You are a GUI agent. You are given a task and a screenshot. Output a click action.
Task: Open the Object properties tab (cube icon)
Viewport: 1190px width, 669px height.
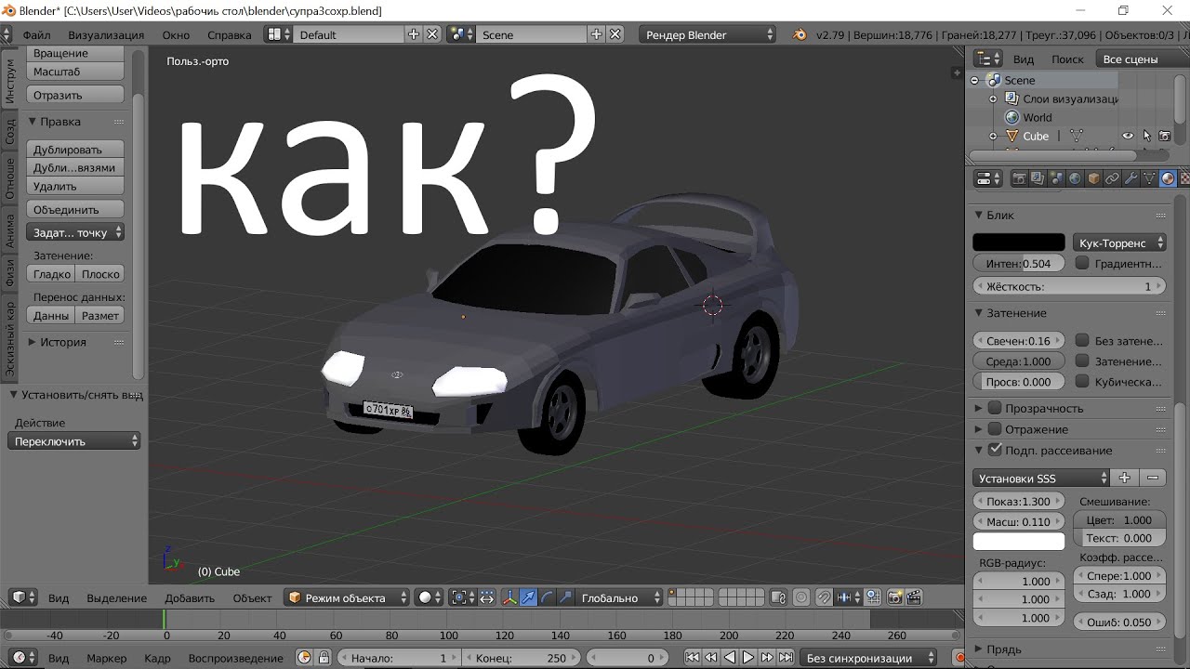tap(1093, 178)
